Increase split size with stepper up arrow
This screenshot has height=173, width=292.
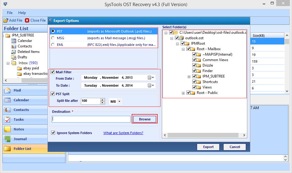point(103,100)
